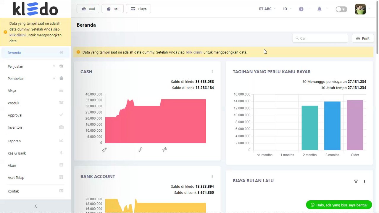Expand the Penjualan submenu chevron
379x213 pixels.
pos(54,66)
